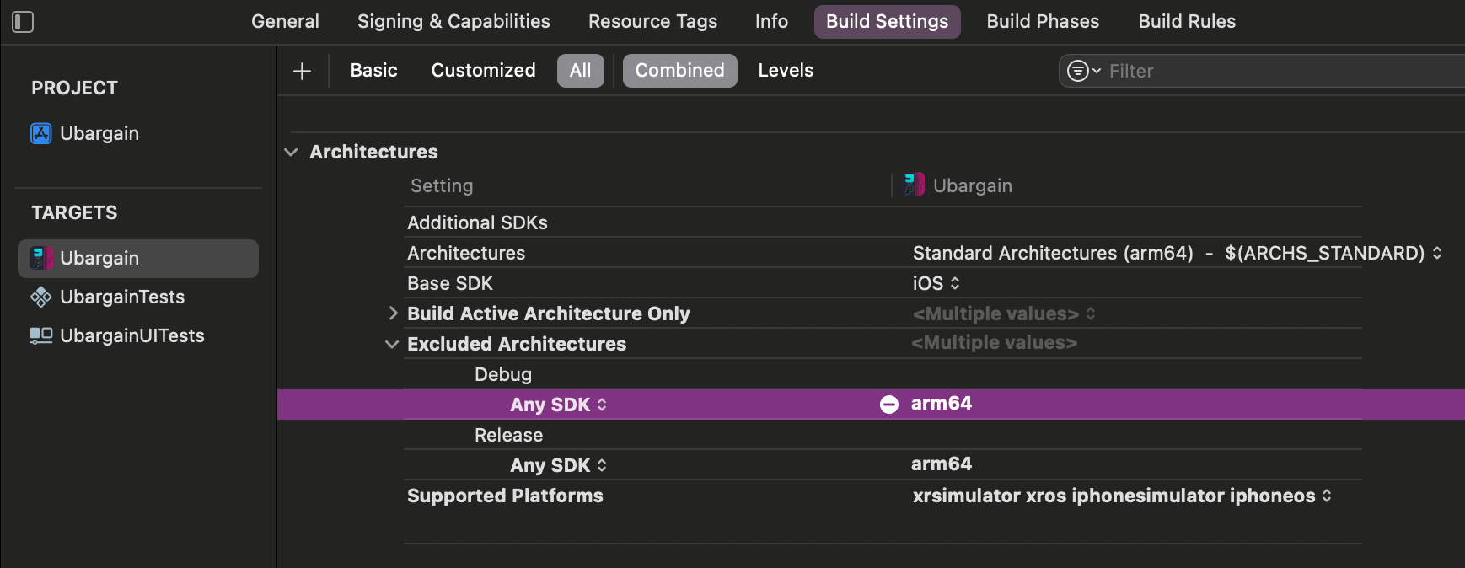1465x568 pixels.
Task: Expand Build Active Architecture Only row
Action: coord(393,313)
